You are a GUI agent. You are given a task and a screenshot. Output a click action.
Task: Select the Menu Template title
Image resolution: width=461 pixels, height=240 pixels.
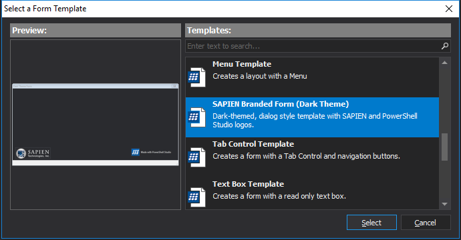(242, 64)
